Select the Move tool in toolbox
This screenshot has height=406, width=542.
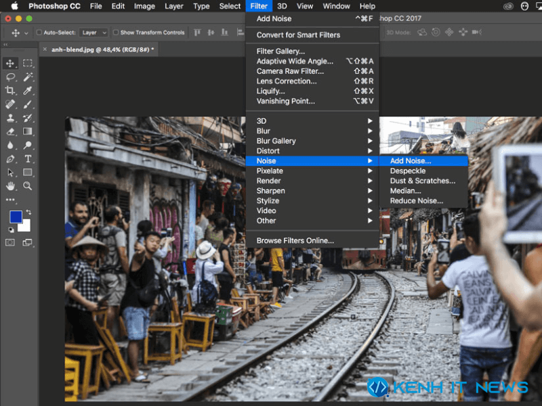[x=10, y=63]
